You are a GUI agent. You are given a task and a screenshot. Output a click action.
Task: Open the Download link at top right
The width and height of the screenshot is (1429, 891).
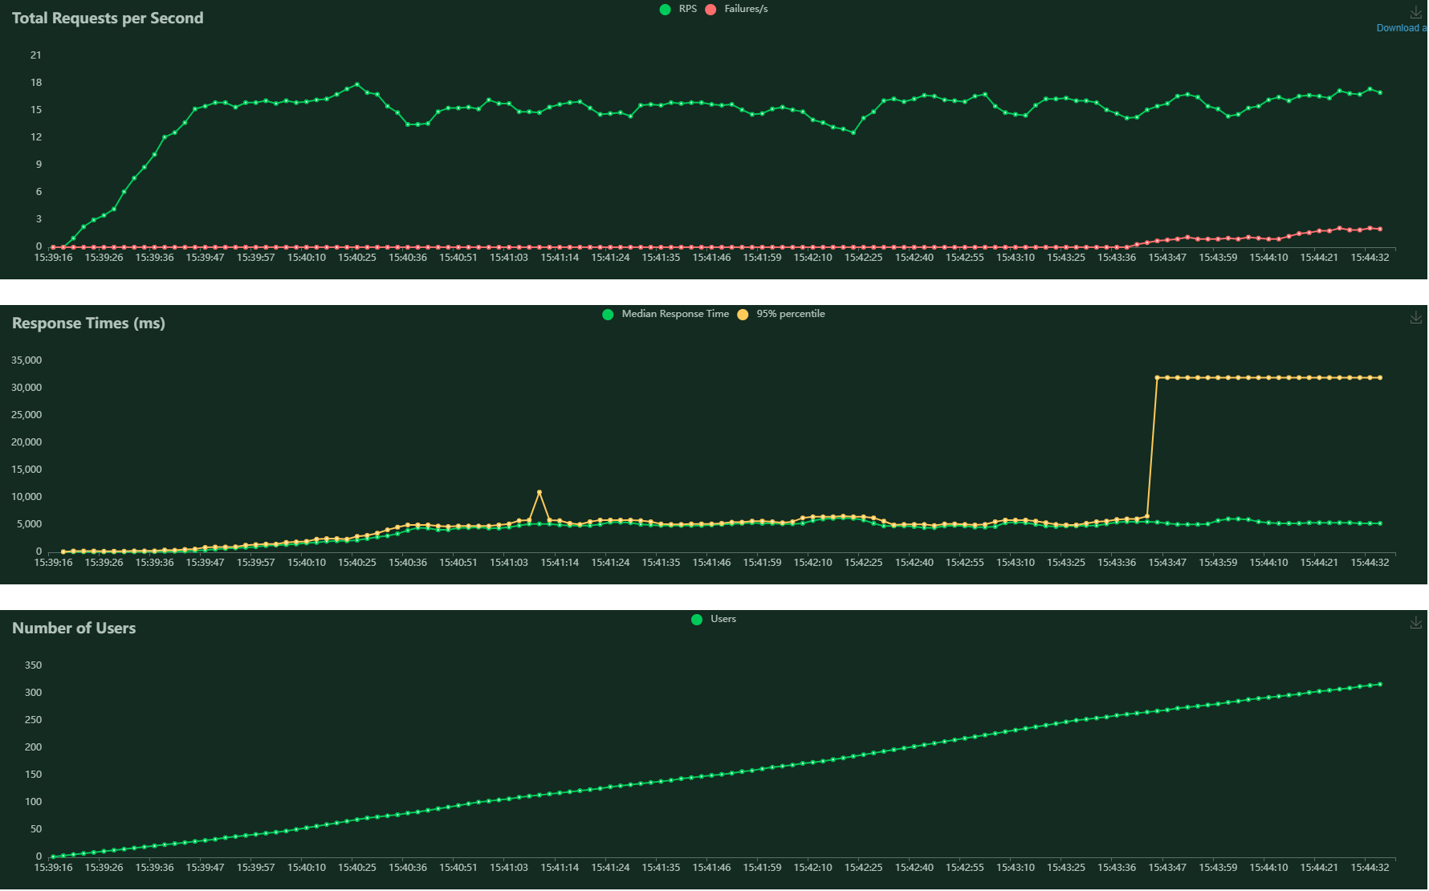(x=1401, y=28)
